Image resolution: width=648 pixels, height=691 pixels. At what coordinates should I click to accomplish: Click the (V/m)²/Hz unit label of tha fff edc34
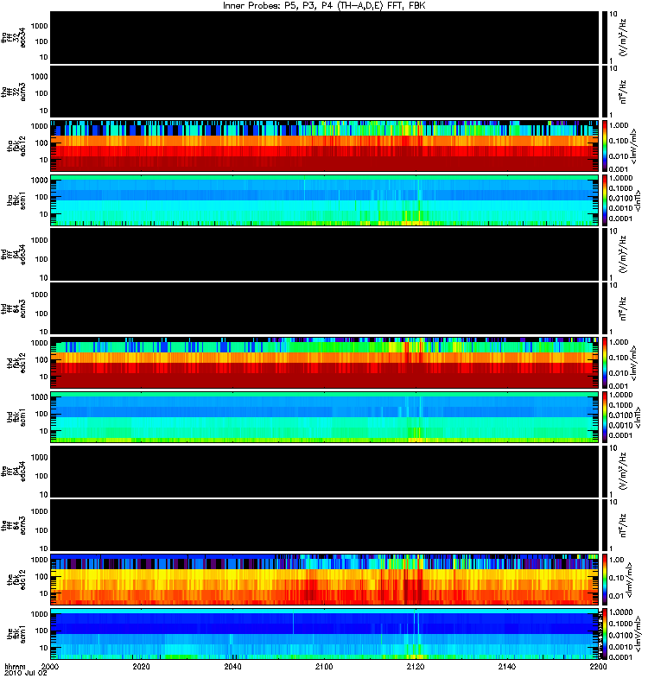point(623,37)
